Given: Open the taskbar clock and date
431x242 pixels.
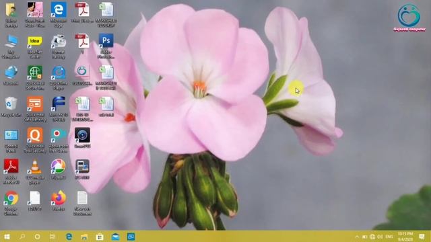Looking at the screenshot, I should coord(405,237).
